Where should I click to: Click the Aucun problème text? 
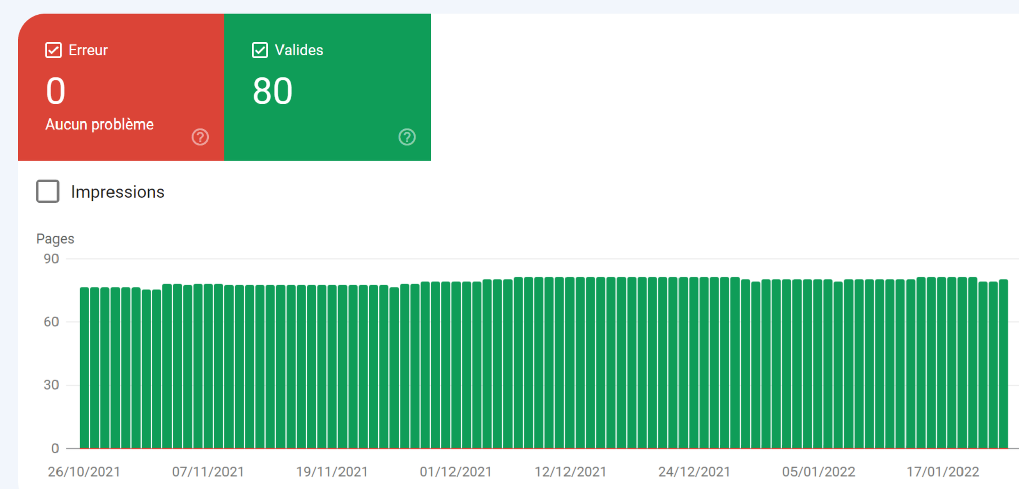tap(99, 124)
